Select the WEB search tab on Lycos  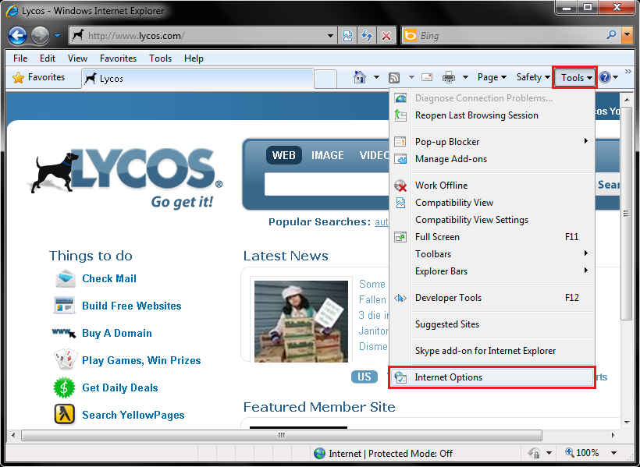[283, 155]
